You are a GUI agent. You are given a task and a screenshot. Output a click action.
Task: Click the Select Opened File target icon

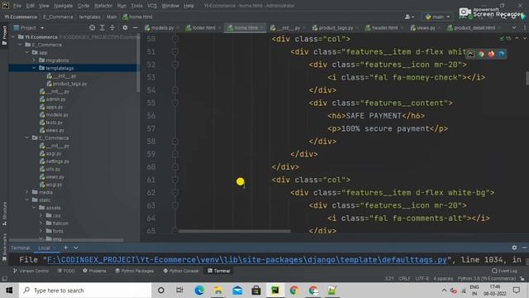point(92,27)
